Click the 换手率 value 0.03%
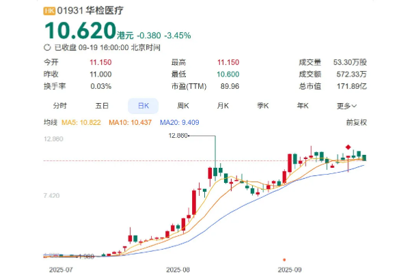This screenshot has height=273, width=410. (101, 86)
